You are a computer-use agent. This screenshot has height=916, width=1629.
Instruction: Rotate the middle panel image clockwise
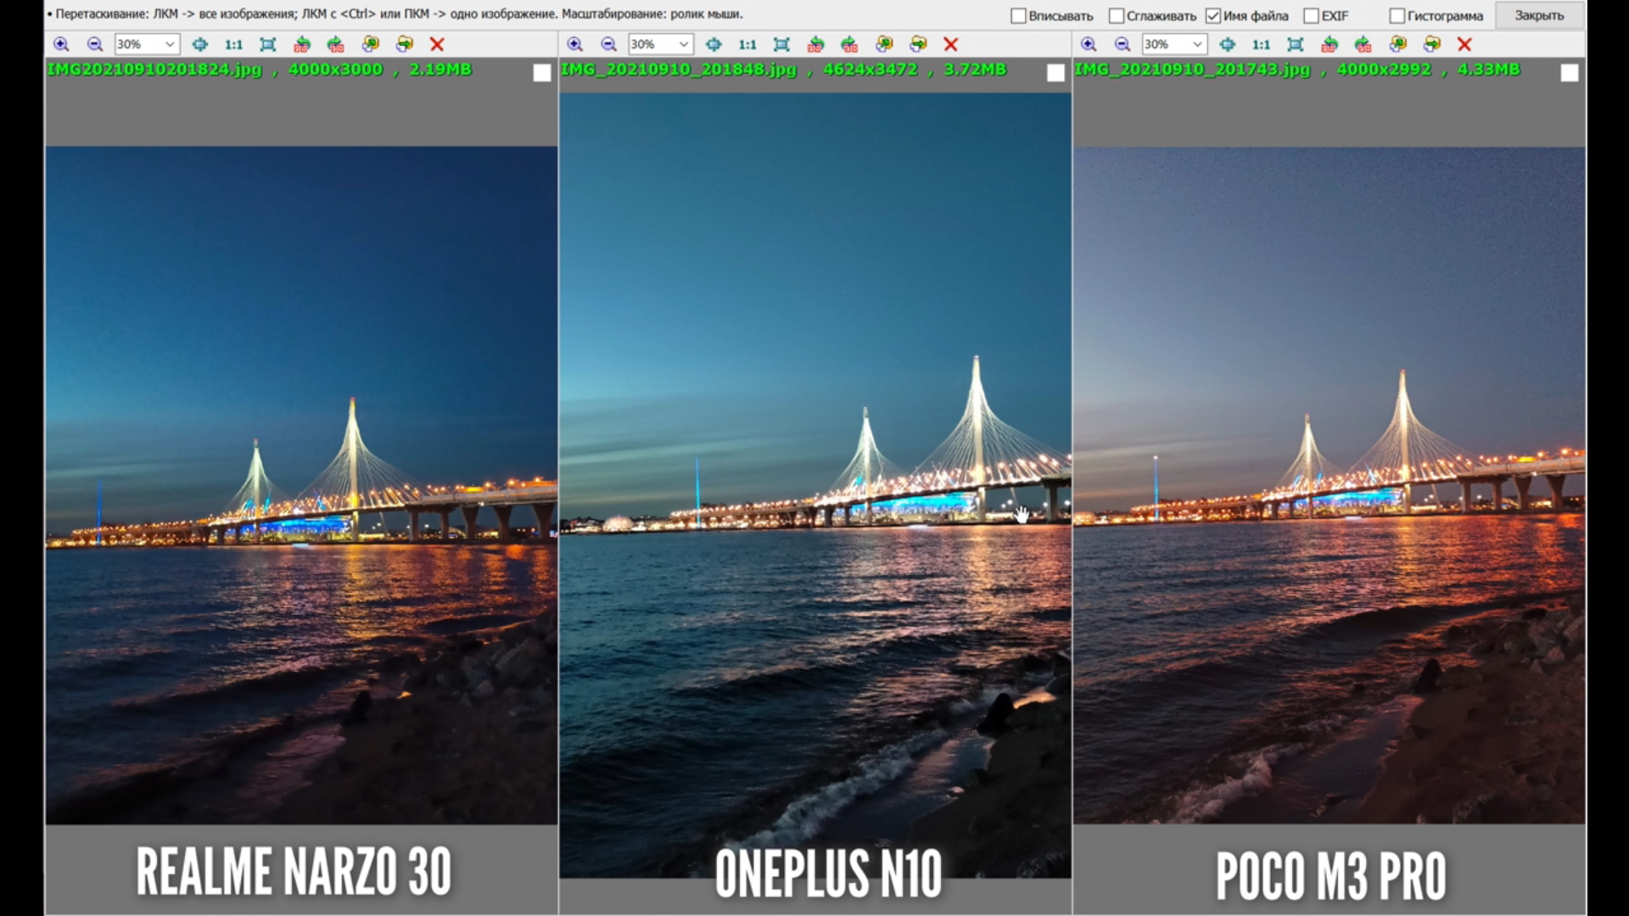pos(849,44)
